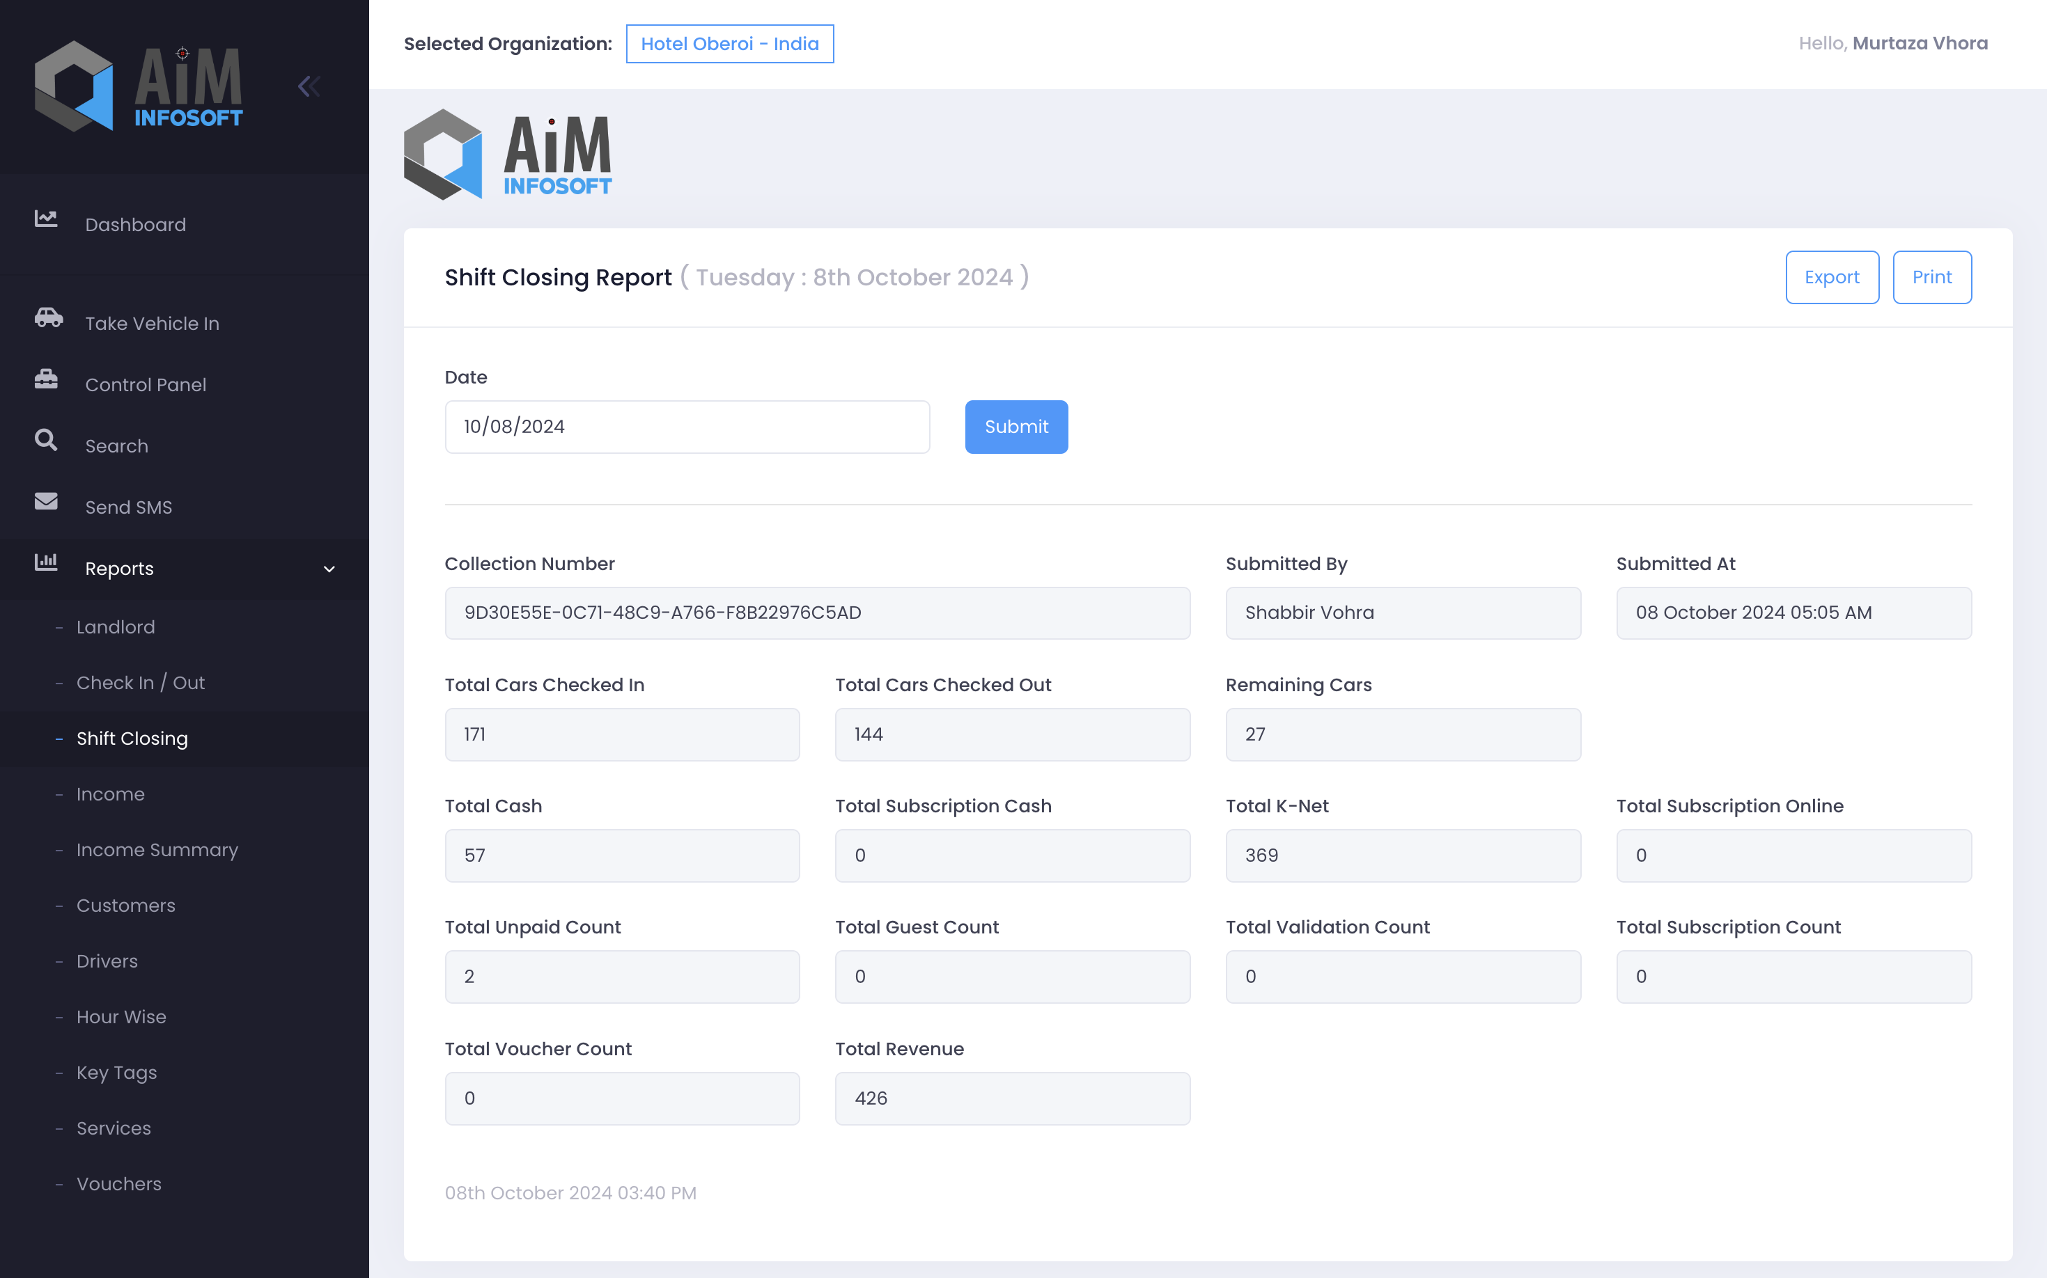Click the Dashboard chart icon

(x=46, y=218)
